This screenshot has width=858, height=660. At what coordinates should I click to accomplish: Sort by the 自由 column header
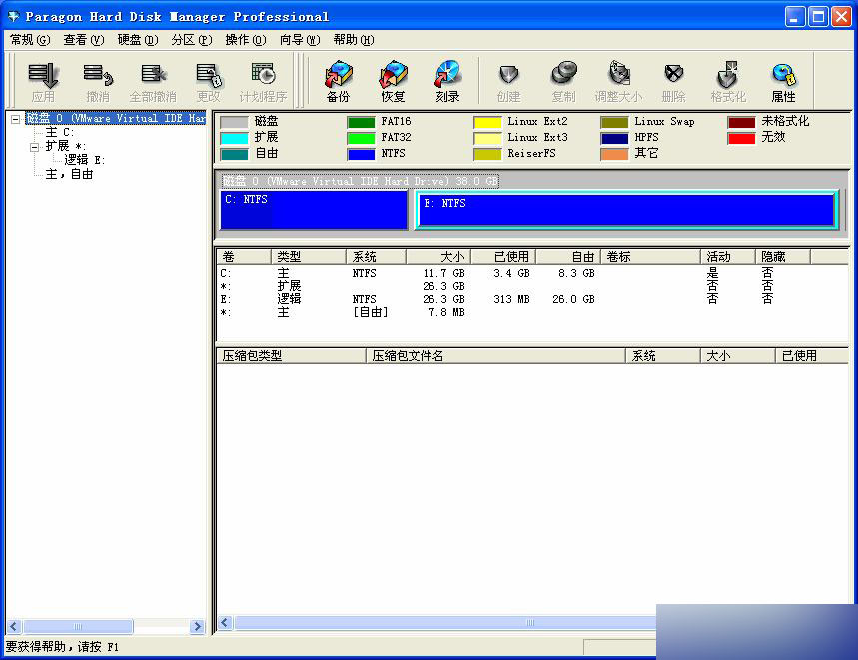pyautogui.click(x=568, y=257)
